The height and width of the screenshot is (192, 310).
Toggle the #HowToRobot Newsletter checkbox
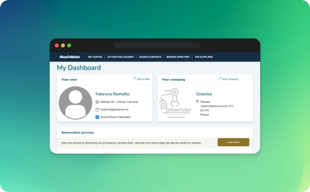click(97, 117)
